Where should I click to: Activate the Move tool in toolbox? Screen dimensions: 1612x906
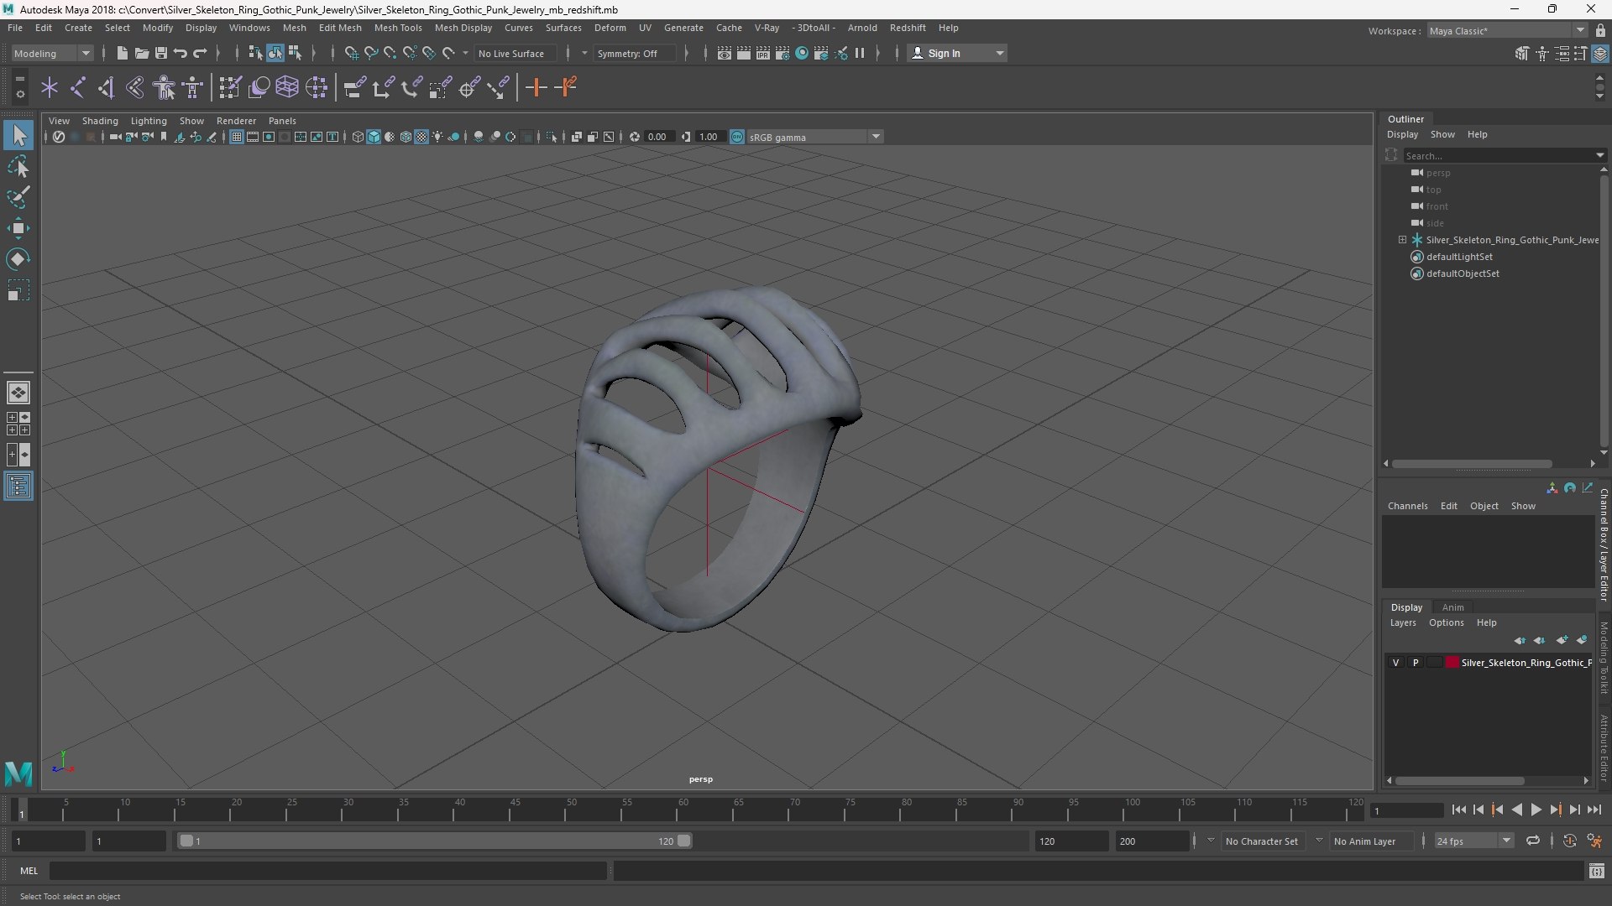point(18,228)
